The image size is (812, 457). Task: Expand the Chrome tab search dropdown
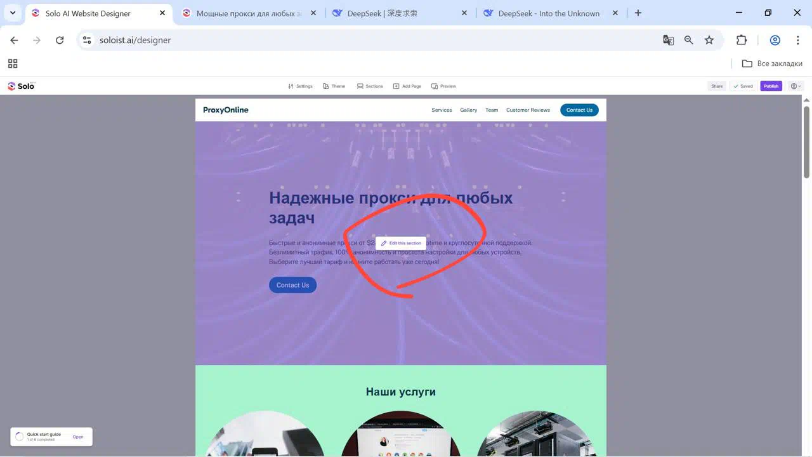tap(13, 13)
